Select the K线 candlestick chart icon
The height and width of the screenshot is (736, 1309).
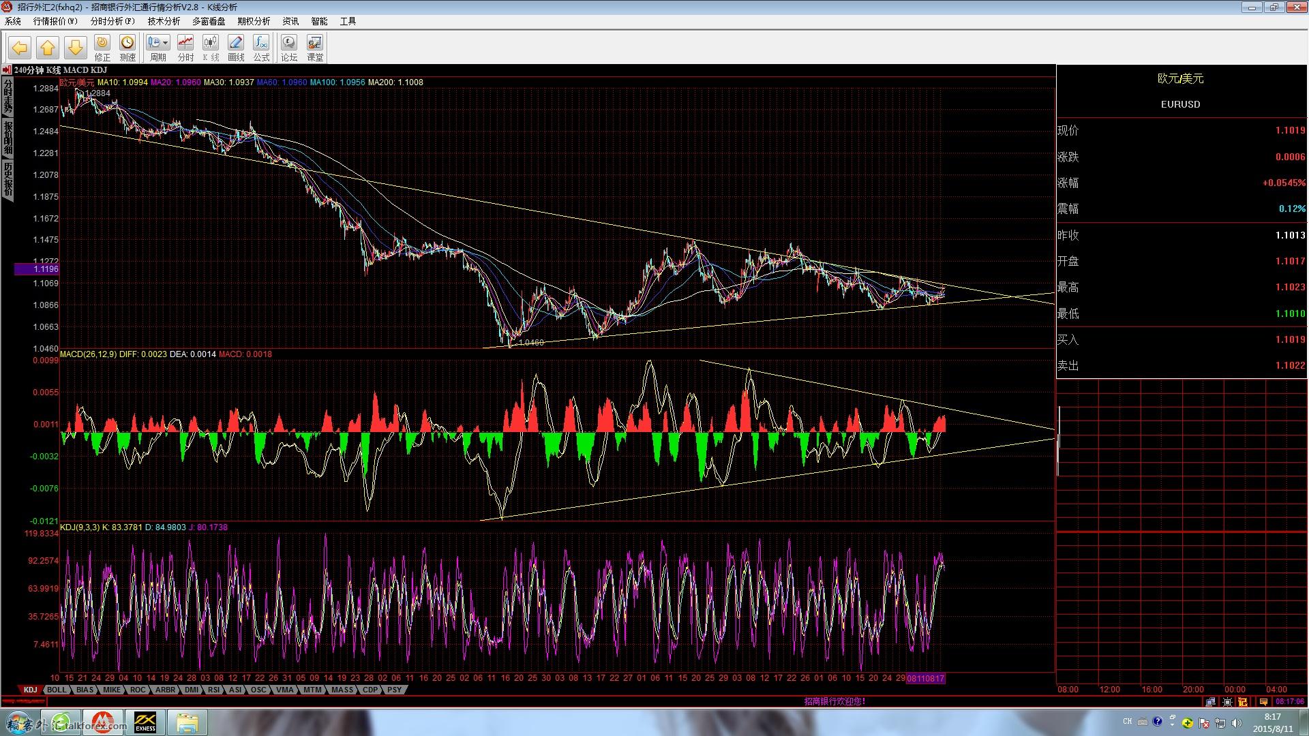[x=211, y=48]
